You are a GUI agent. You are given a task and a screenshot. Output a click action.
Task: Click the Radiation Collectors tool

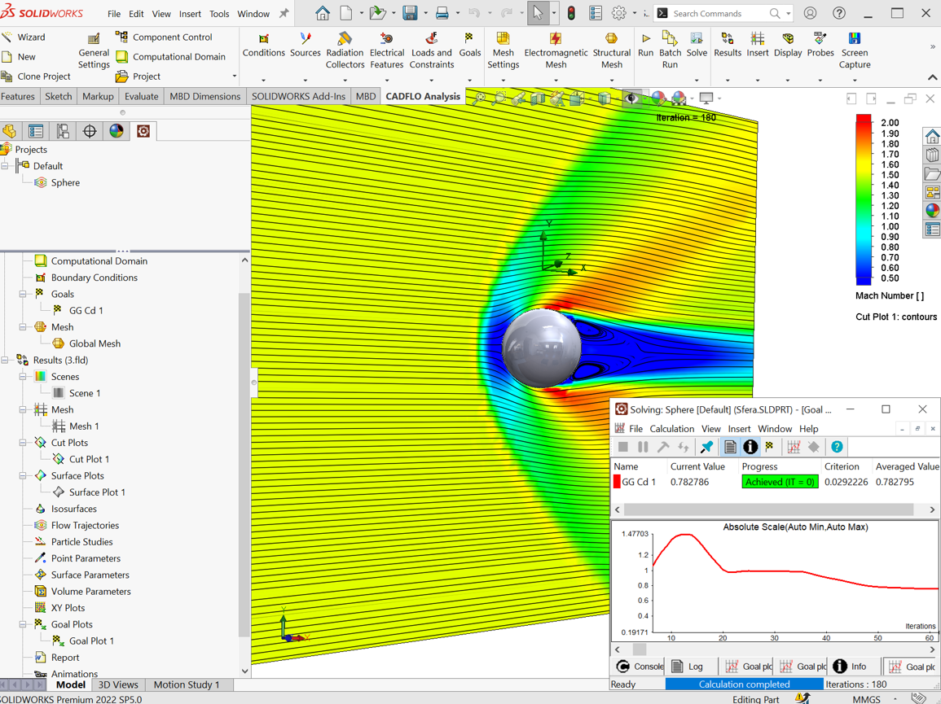click(345, 45)
